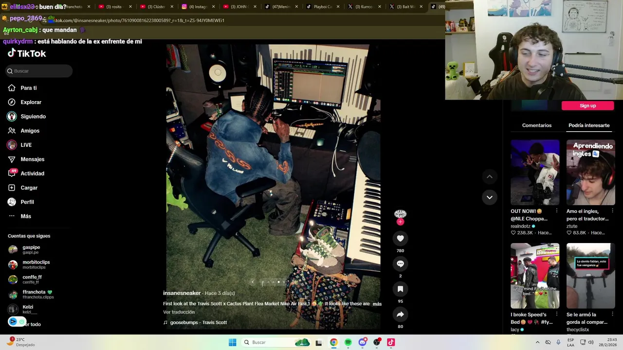Open Spotify from taskbar
The image size is (623, 350).
tap(348, 342)
